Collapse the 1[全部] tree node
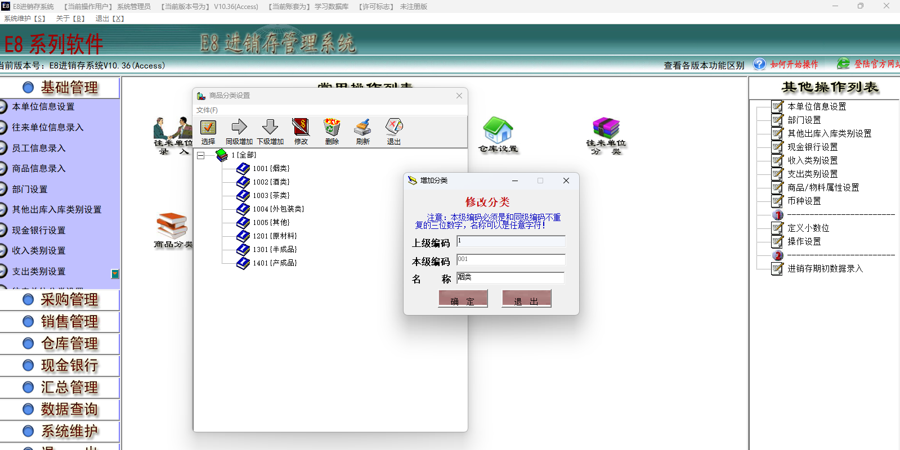900x450 pixels. click(200, 155)
